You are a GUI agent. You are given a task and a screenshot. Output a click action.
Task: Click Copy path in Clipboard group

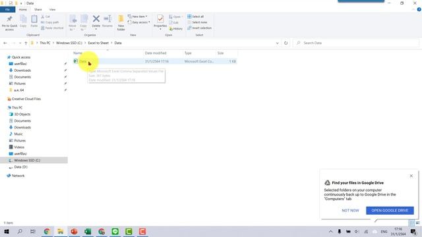(50, 22)
